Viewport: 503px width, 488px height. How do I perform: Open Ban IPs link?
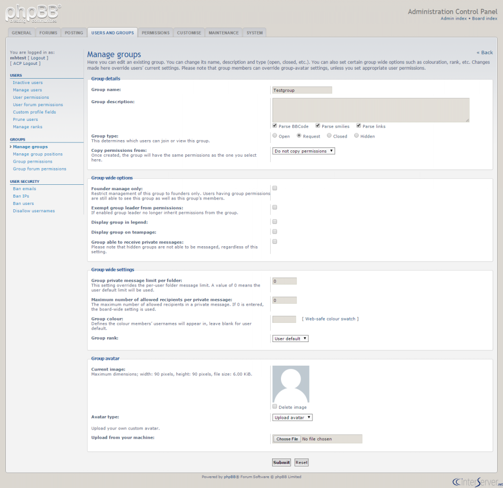pos(21,196)
